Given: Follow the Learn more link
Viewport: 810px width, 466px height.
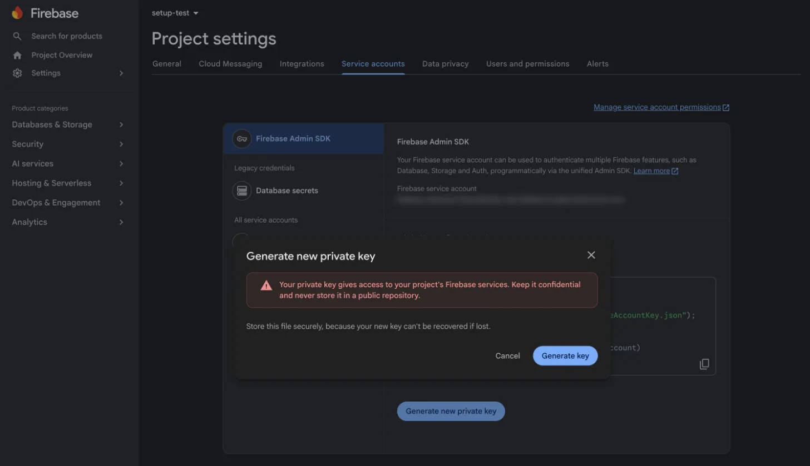Looking at the screenshot, I should tap(651, 171).
